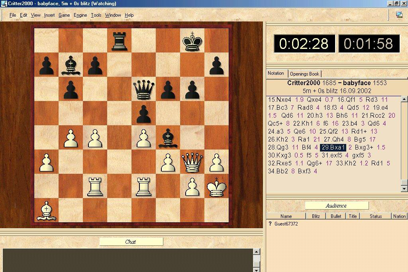Screen dimensions: 408x272
Task: Click the Audience panel button
Action: [x=336, y=206]
